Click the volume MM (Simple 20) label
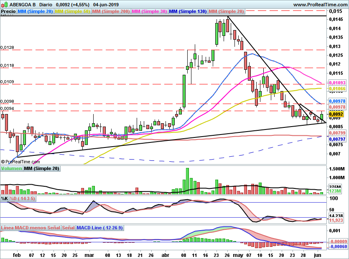This screenshot has height=259, width=349. [42, 168]
